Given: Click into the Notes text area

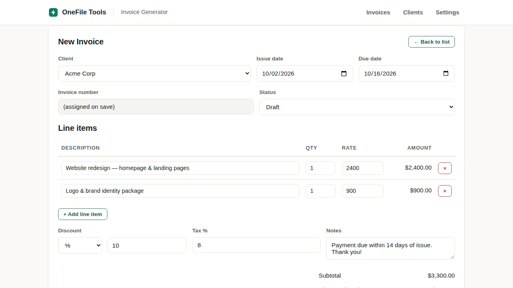Looking at the screenshot, I should [390, 248].
